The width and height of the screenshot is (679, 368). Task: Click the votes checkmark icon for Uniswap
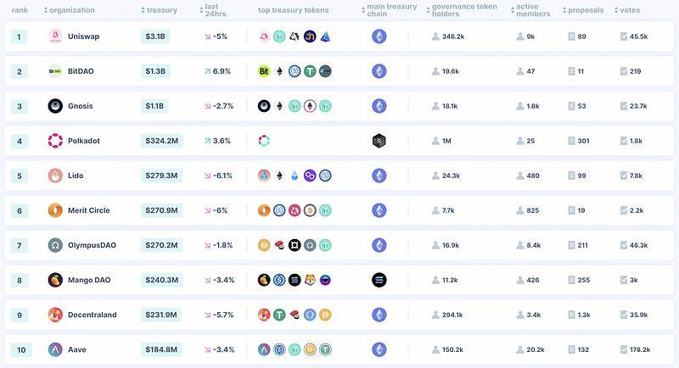[624, 36]
